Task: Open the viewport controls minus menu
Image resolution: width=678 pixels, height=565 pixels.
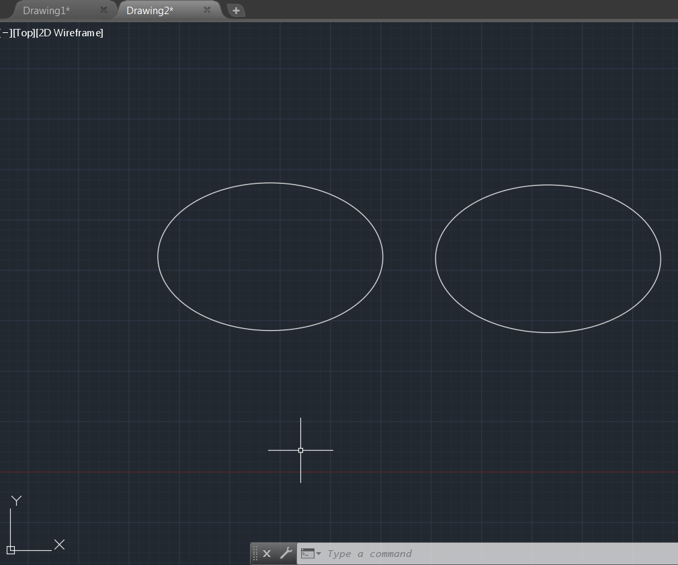Action: pyautogui.click(x=5, y=32)
